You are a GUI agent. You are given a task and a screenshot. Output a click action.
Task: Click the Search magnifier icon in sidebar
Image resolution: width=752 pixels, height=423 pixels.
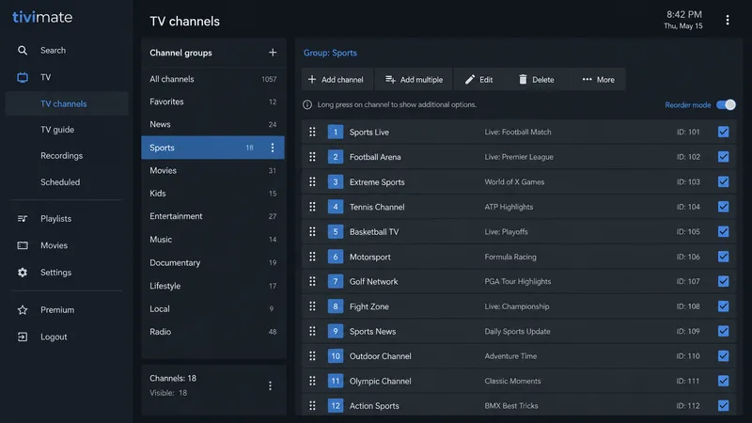(23, 51)
